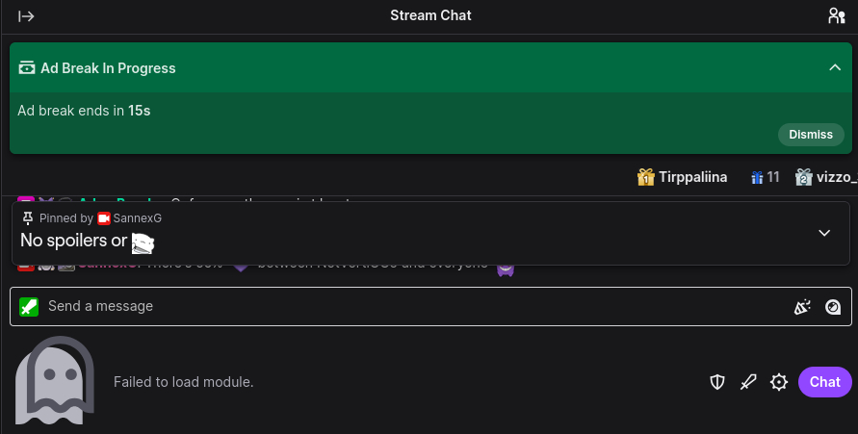This screenshot has height=434, width=858.
Task: Click the gift count 11 indicator
Action: (x=766, y=177)
